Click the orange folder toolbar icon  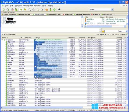[47, 9]
